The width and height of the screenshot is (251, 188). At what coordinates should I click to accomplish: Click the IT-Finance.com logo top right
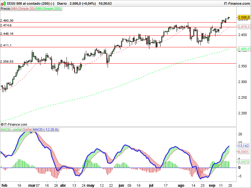coord(237,3)
